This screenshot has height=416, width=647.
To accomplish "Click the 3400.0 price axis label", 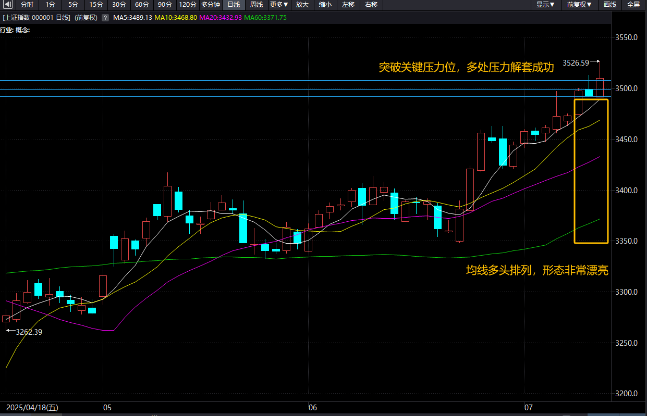I will pyautogui.click(x=627, y=191).
